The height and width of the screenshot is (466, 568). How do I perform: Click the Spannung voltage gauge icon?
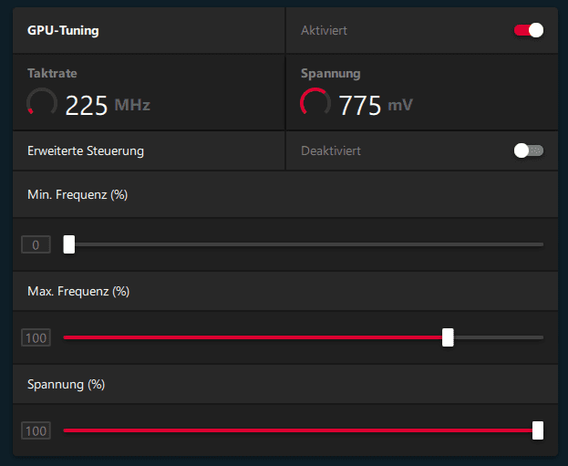click(315, 102)
